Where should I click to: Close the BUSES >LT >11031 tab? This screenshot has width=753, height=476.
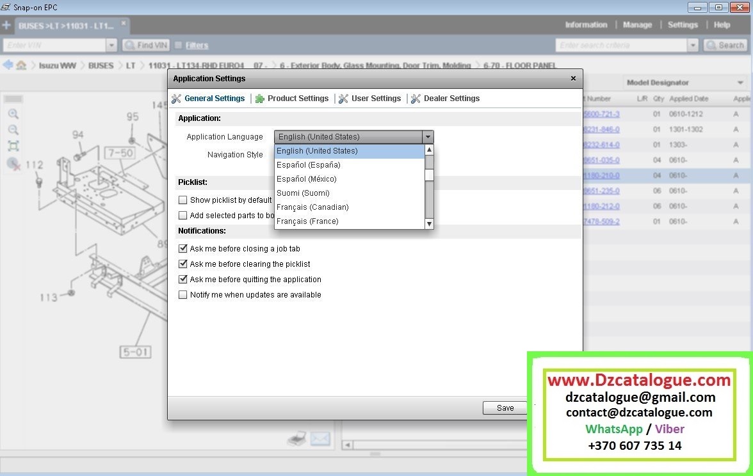click(x=124, y=23)
